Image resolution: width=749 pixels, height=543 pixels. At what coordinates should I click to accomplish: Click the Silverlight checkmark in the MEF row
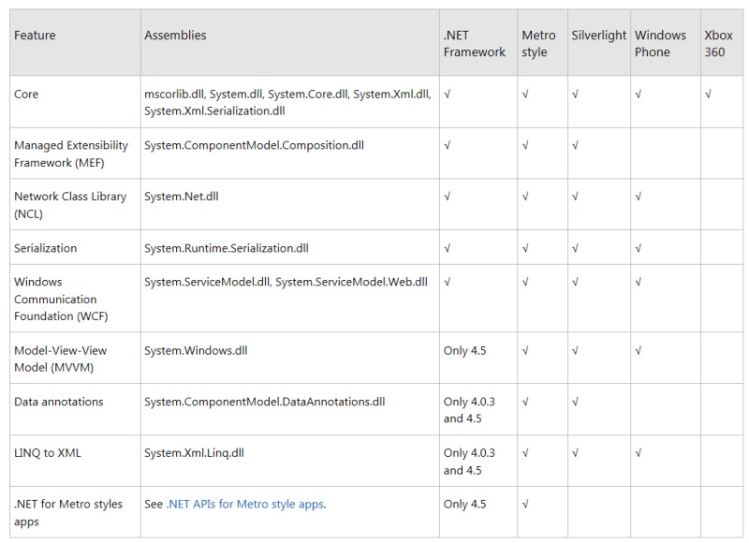coord(575,145)
